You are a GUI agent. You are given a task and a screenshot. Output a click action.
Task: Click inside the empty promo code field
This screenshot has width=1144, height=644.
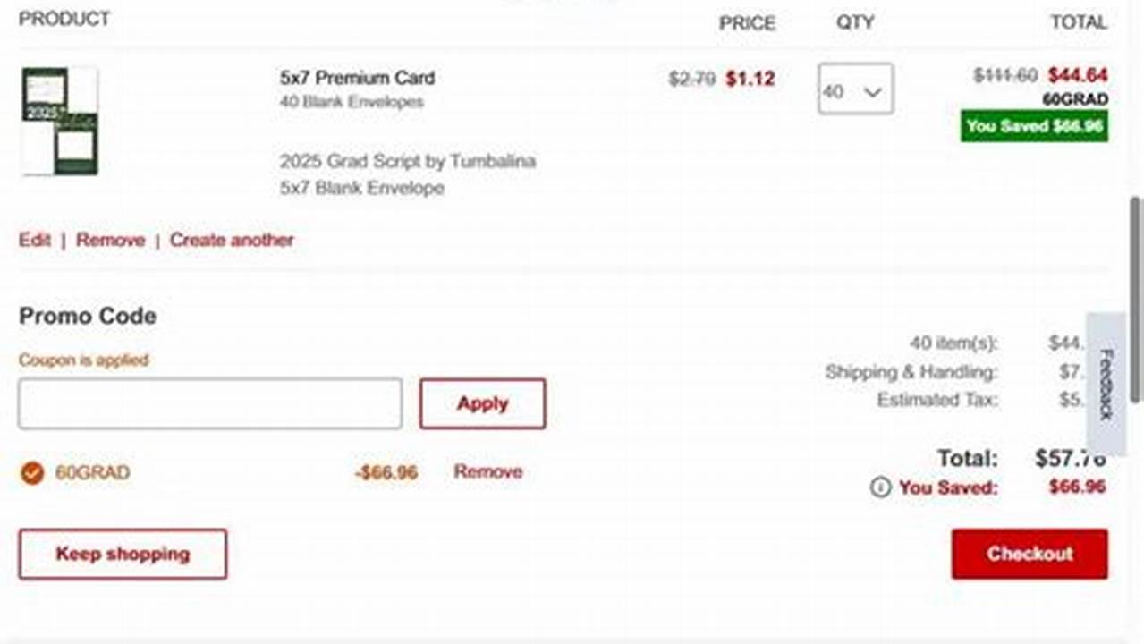(x=209, y=403)
